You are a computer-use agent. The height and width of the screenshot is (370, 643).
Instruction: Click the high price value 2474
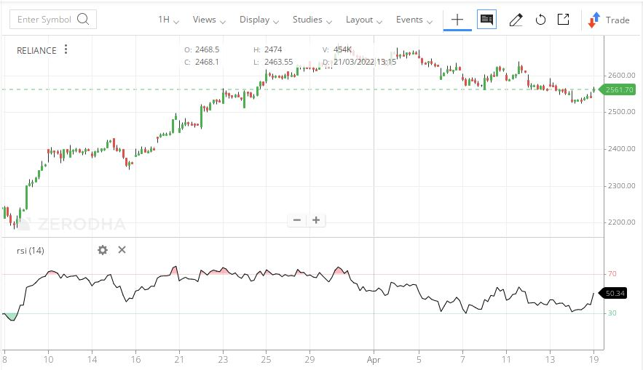[x=273, y=49]
